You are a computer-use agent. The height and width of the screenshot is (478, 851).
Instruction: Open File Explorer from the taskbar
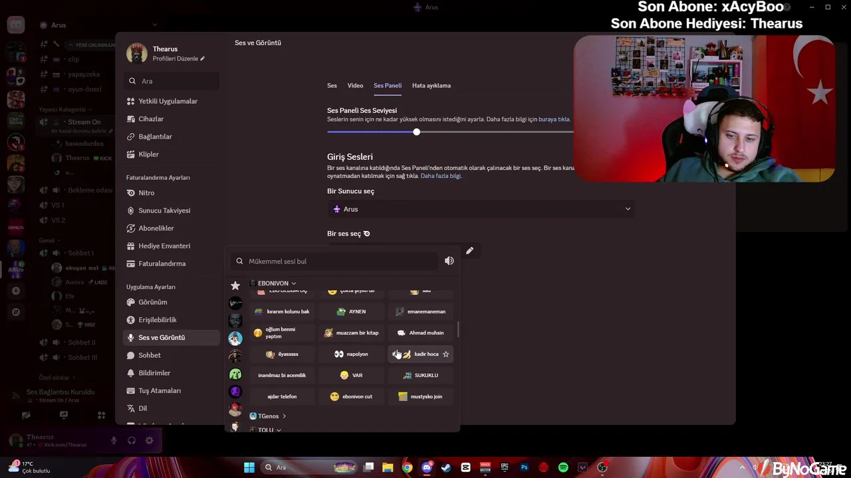pyautogui.click(x=388, y=467)
